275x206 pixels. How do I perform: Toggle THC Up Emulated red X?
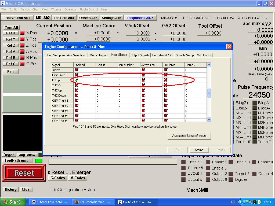tap(165, 90)
